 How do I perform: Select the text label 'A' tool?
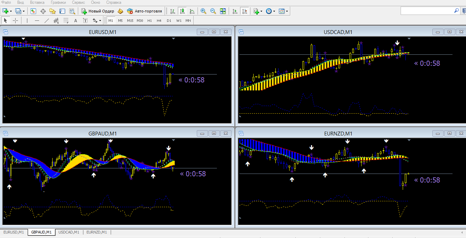[75, 20]
